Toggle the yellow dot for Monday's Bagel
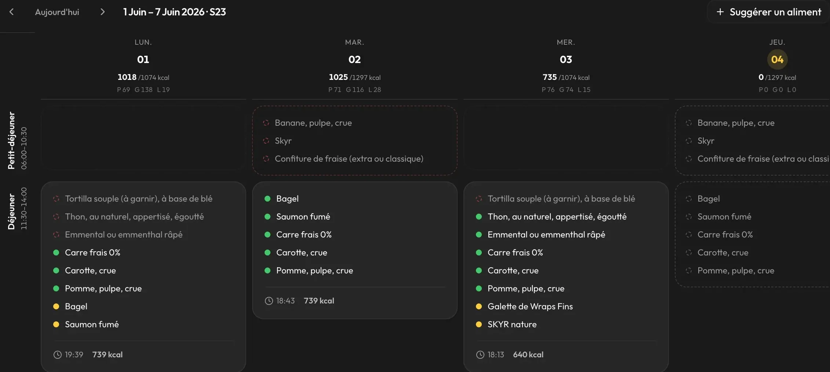Viewport: 830px width, 372px height. point(56,306)
